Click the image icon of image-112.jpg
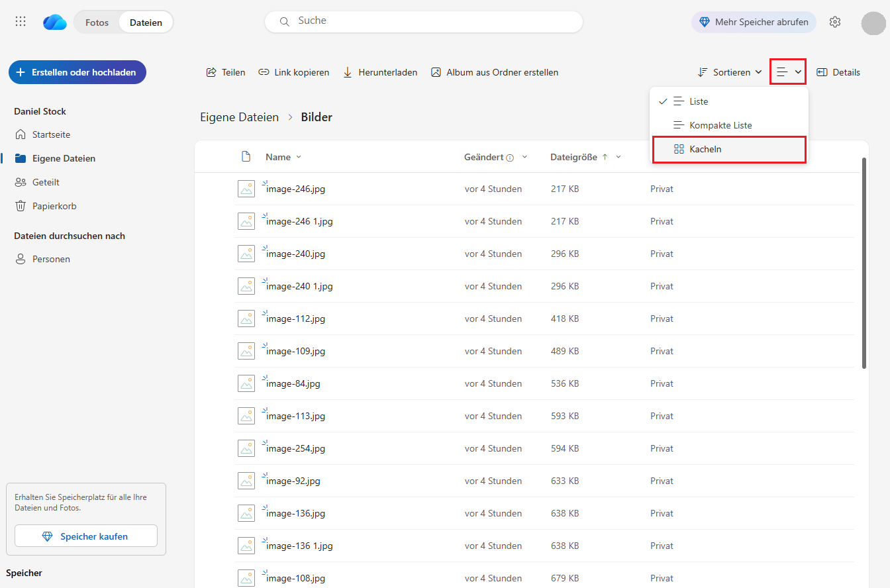890x588 pixels. pyautogui.click(x=246, y=318)
